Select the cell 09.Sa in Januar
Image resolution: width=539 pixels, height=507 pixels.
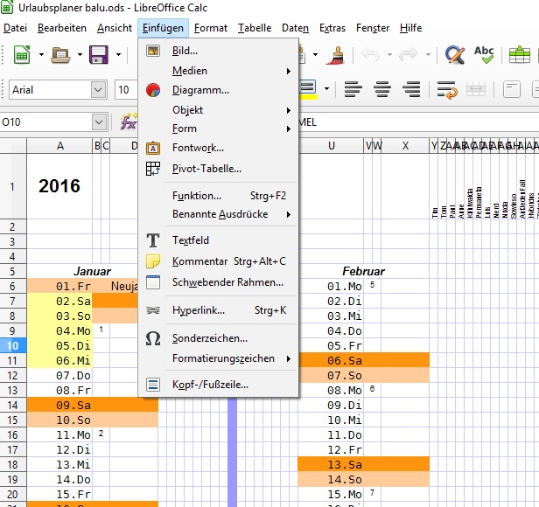pyautogui.click(x=59, y=405)
